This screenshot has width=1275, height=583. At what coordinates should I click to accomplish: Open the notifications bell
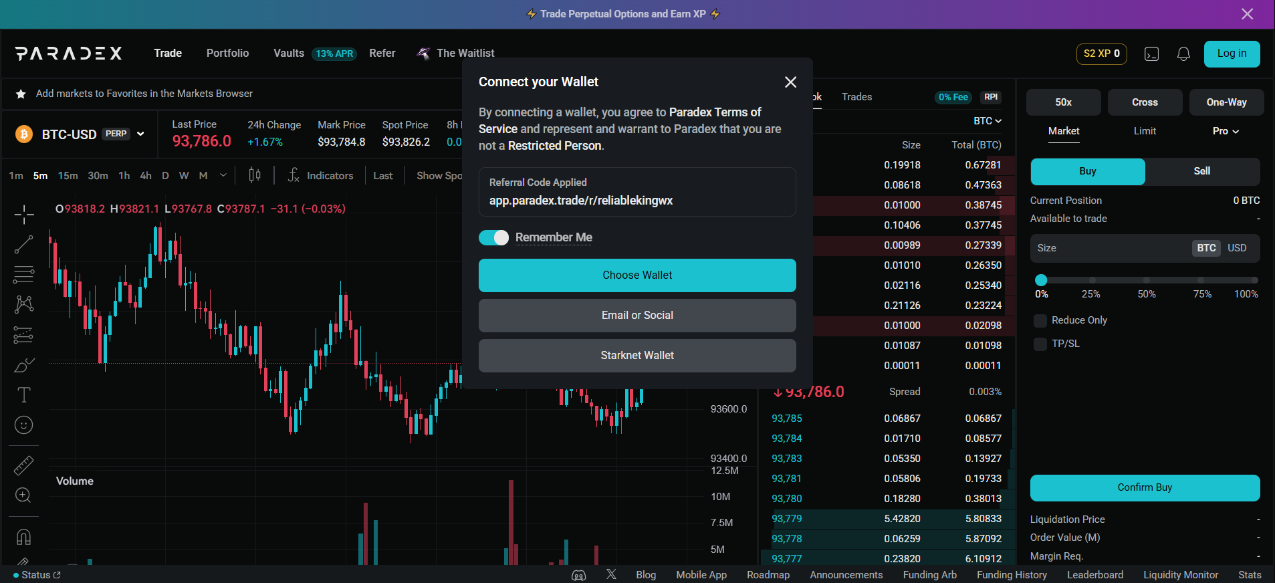pyautogui.click(x=1183, y=54)
